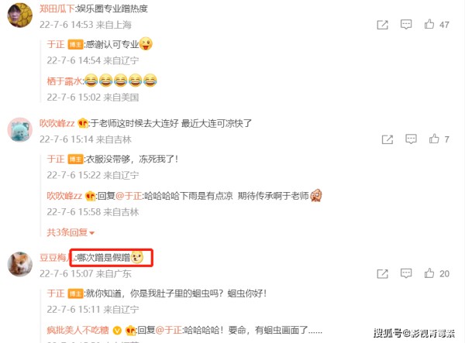View 郑田瓜下's avatar picture

20,15
